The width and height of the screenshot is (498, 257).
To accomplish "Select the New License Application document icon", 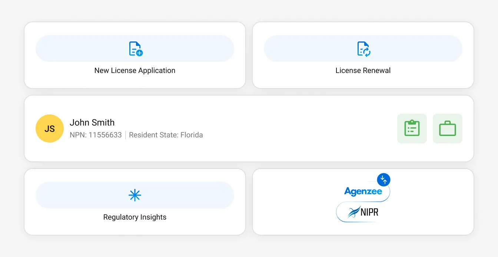I will point(135,48).
